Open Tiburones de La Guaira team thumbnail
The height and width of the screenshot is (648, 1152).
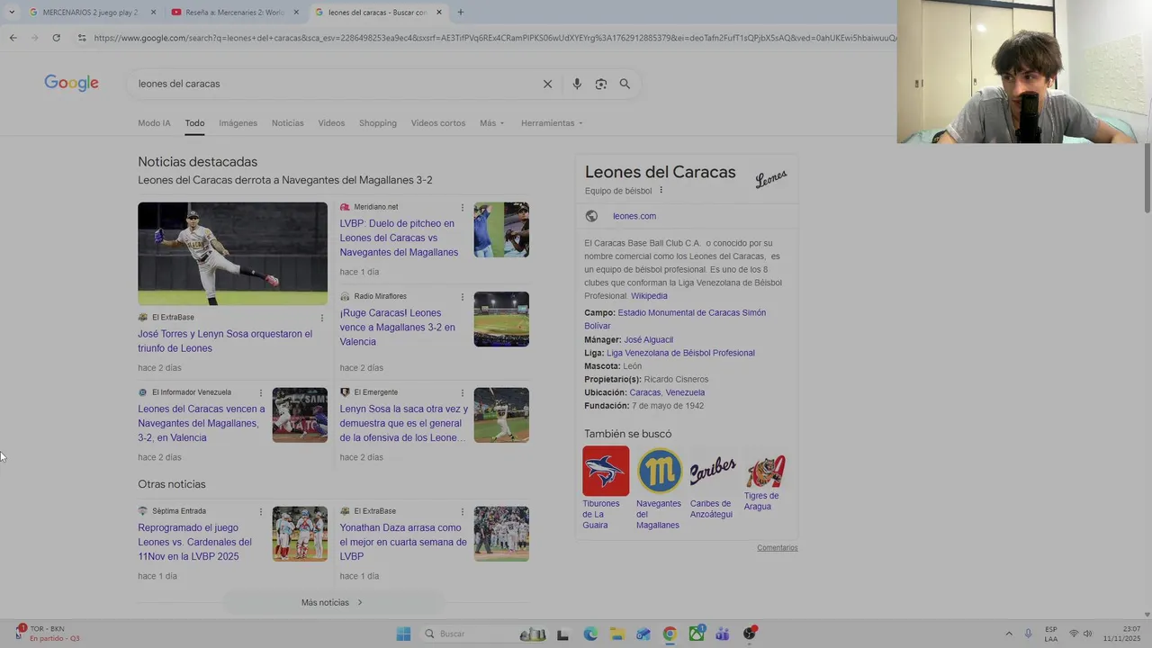606,471
